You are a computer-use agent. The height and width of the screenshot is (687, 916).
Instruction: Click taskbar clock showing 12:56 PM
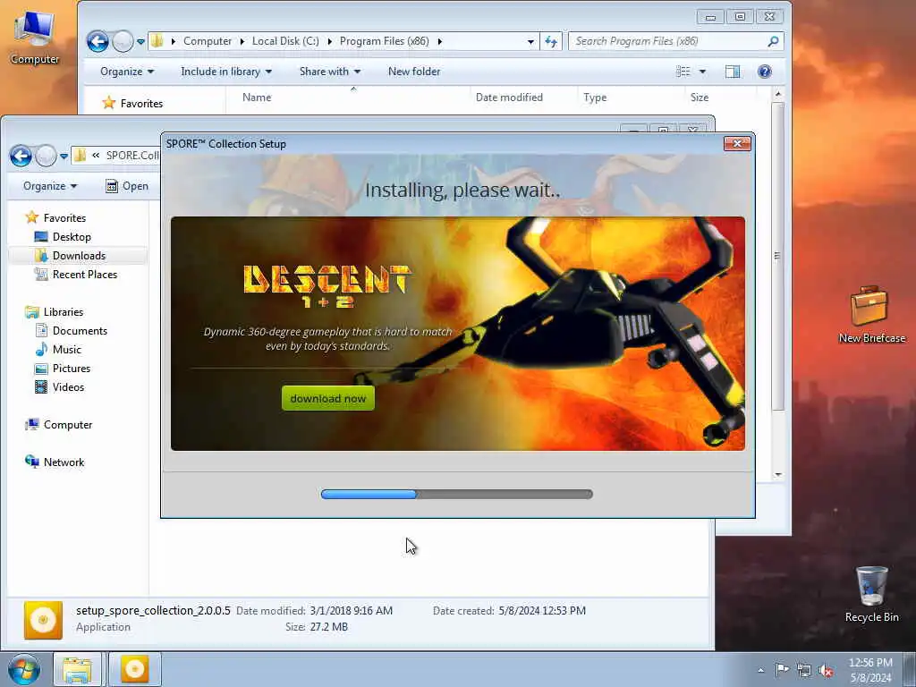pyautogui.click(x=869, y=670)
